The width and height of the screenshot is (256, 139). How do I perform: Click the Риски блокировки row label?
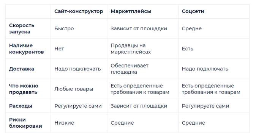pos(25,123)
